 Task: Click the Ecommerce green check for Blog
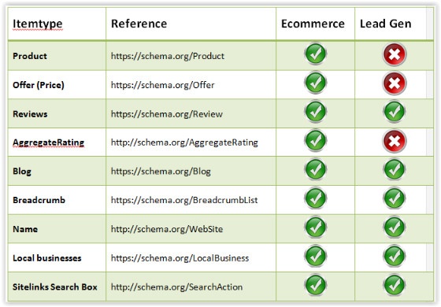tap(315, 169)
